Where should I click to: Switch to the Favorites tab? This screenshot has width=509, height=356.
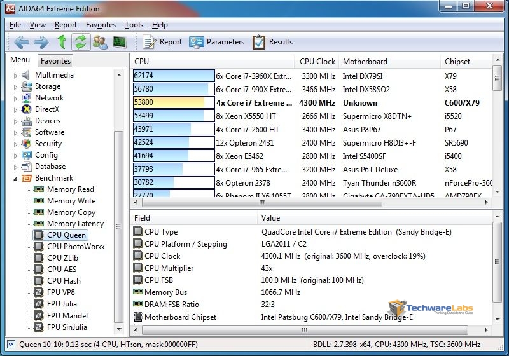tap(55, 61)
